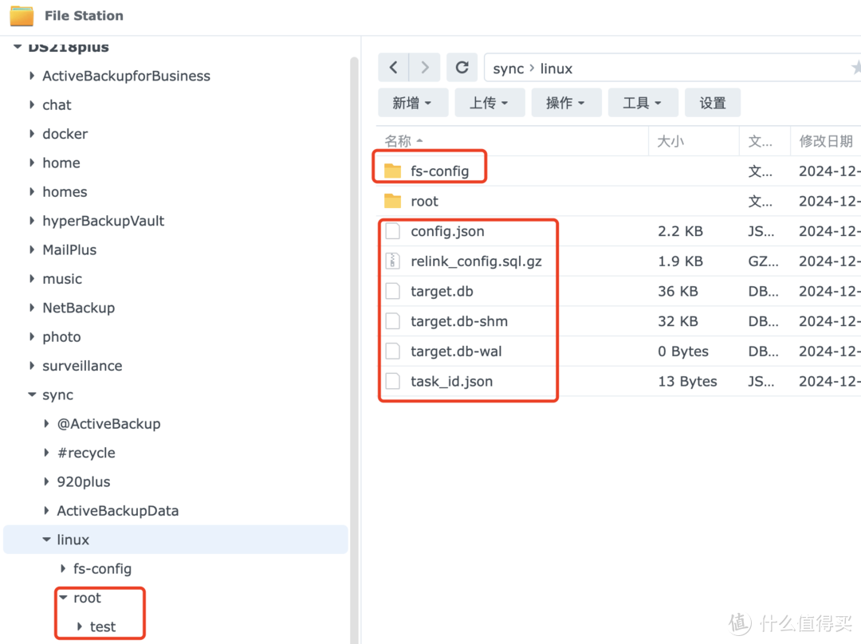The height and width of the screenshot is (644, 861).
Task: Click the 上传 upload button
Action: pyautogui.click(x=489, y=102)
